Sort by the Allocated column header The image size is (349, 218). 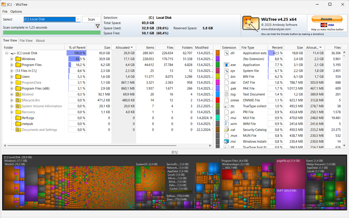tap(124, 47)
